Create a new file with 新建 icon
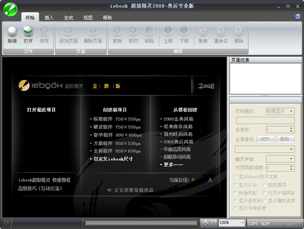Viewport: 304px width, 229px height. 13,31
